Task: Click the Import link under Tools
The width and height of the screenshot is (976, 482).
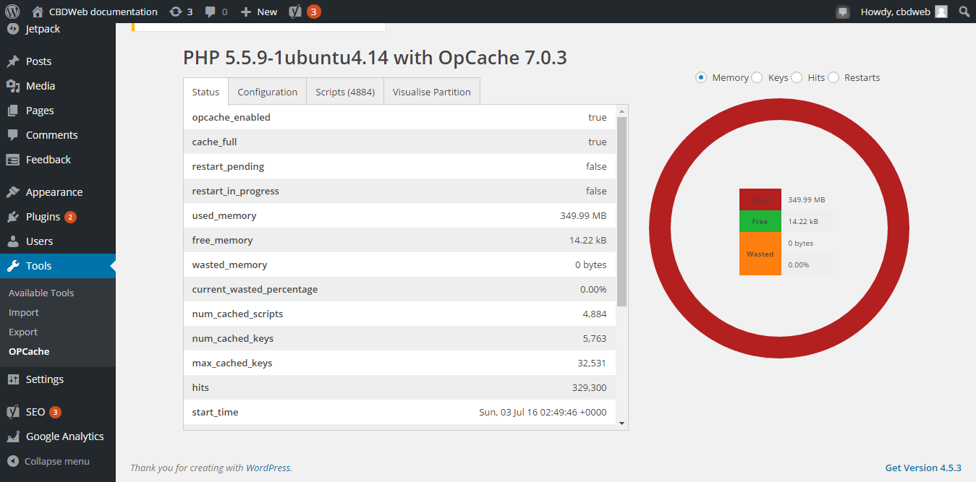Action: 24,312
